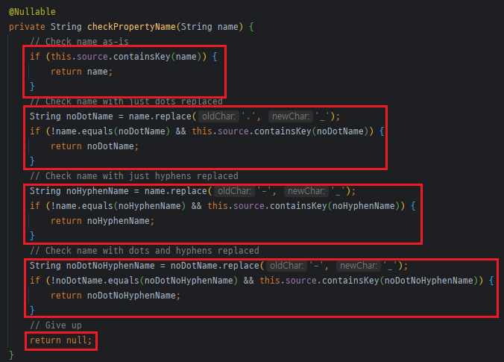
Task: Select comment about just hyphens replaced
Action: (134, 176)
